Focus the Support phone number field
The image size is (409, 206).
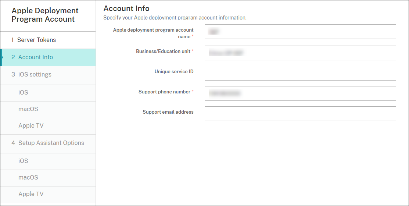coord(300,93)
